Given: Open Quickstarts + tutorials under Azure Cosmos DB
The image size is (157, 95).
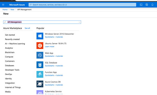Looking at the screenshot, I should point(54,85).
